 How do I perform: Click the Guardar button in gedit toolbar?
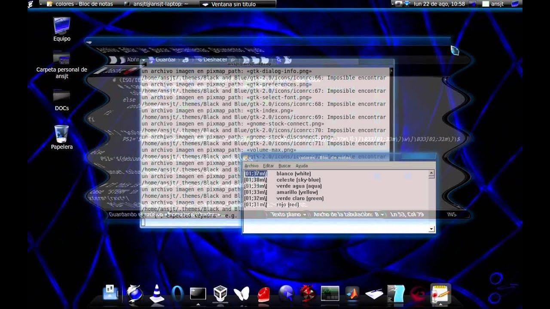pos(162,60)
